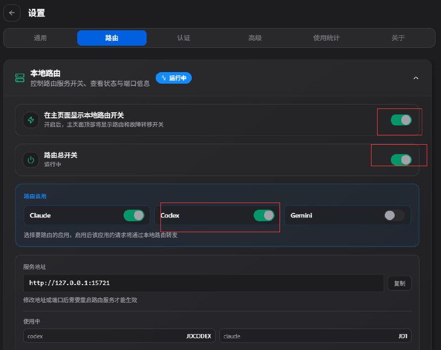Click the 服务地址 input field

tap(203, 283)
